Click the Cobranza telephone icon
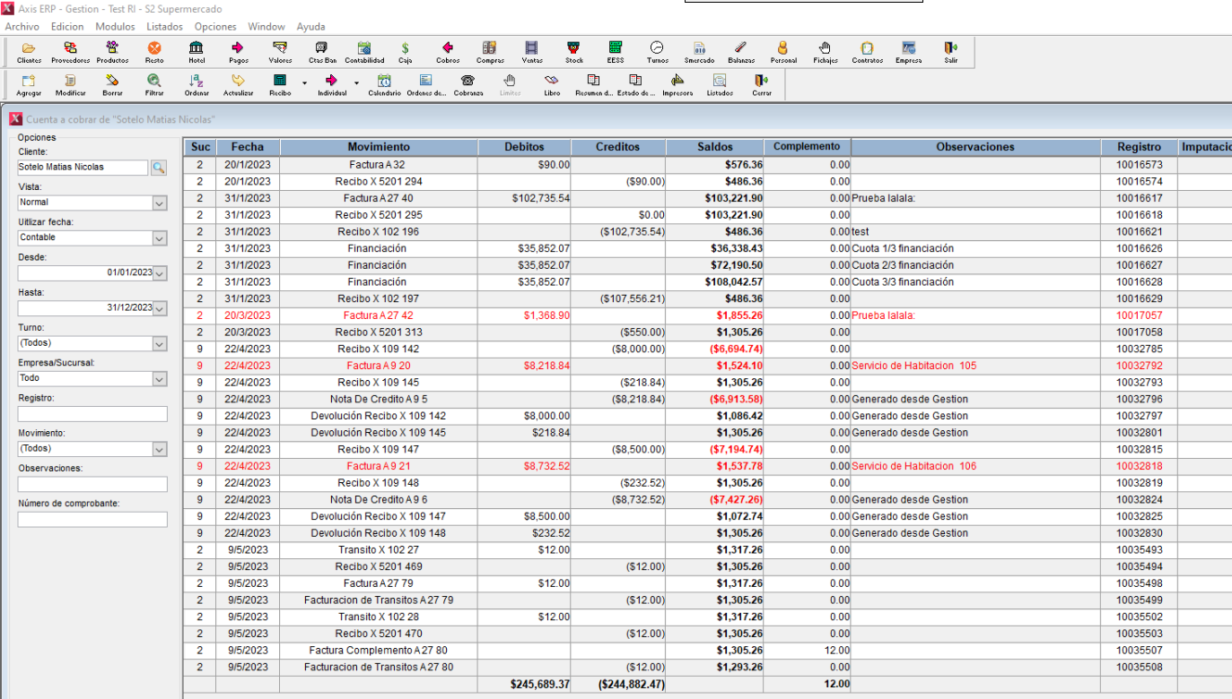The height and width of the screenshot is (699, 1232). click(x=467, y=84)
